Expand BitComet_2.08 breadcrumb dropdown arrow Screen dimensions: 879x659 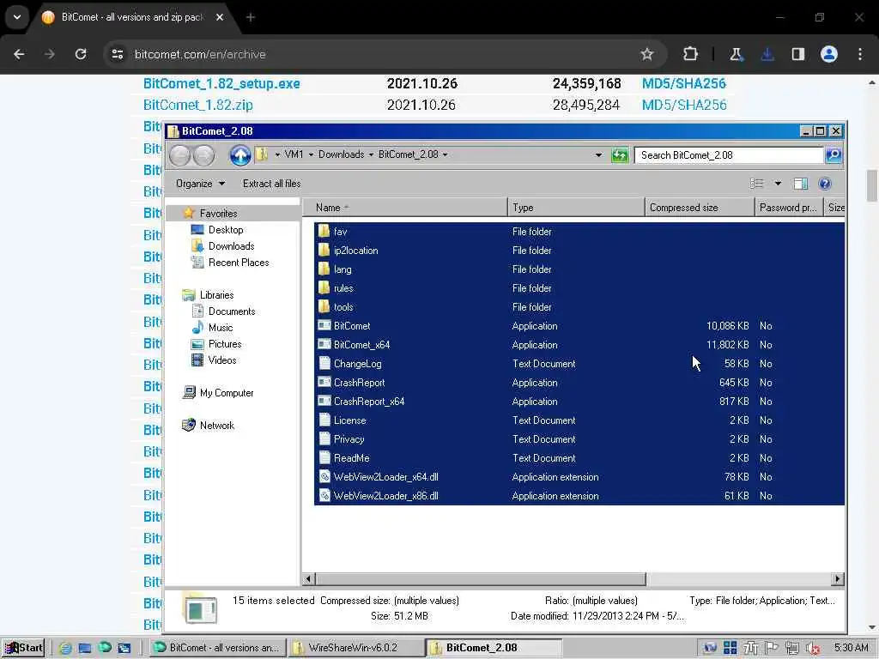[445, 154]
